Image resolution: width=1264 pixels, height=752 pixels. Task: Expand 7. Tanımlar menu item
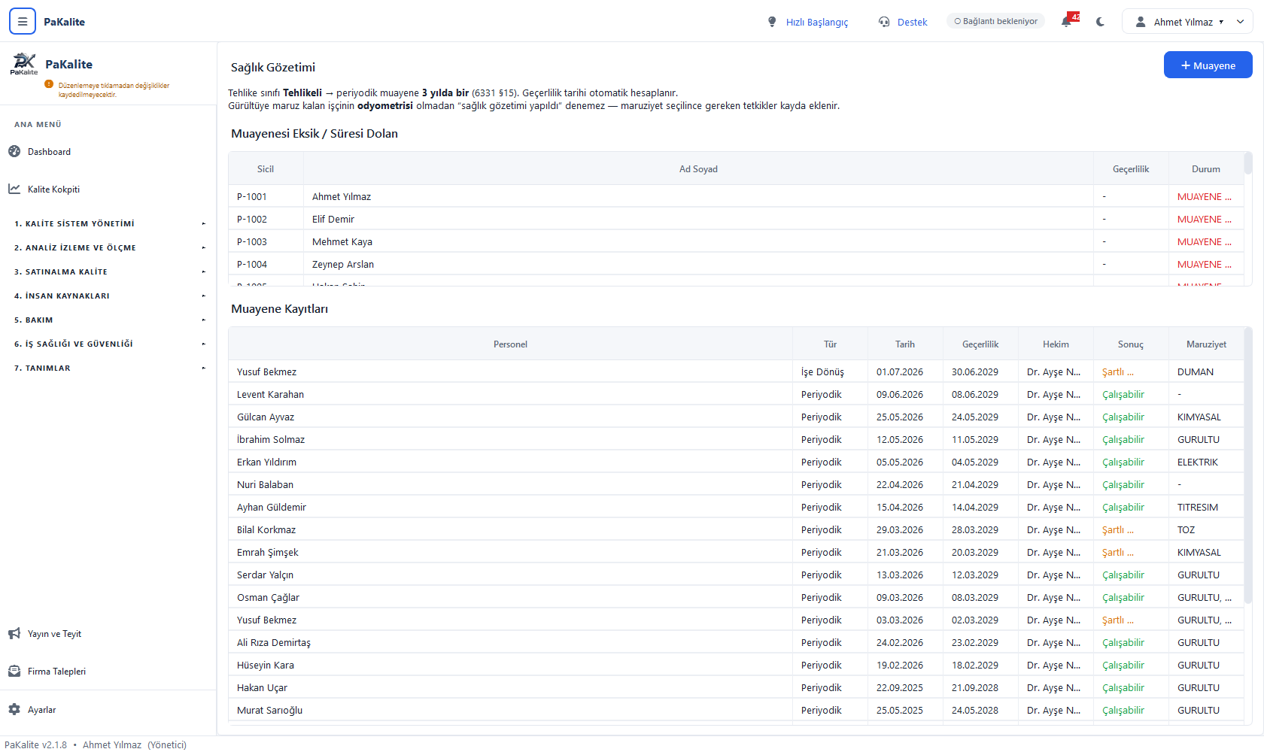coord(108,368)
